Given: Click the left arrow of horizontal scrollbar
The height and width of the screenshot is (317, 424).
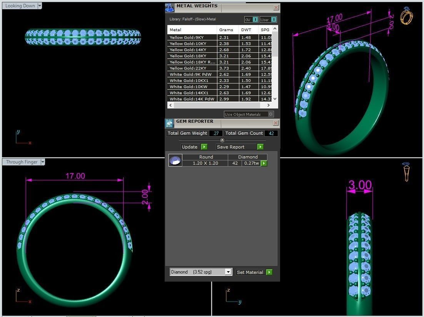Looking at the screenshot, I should [170, 105].
